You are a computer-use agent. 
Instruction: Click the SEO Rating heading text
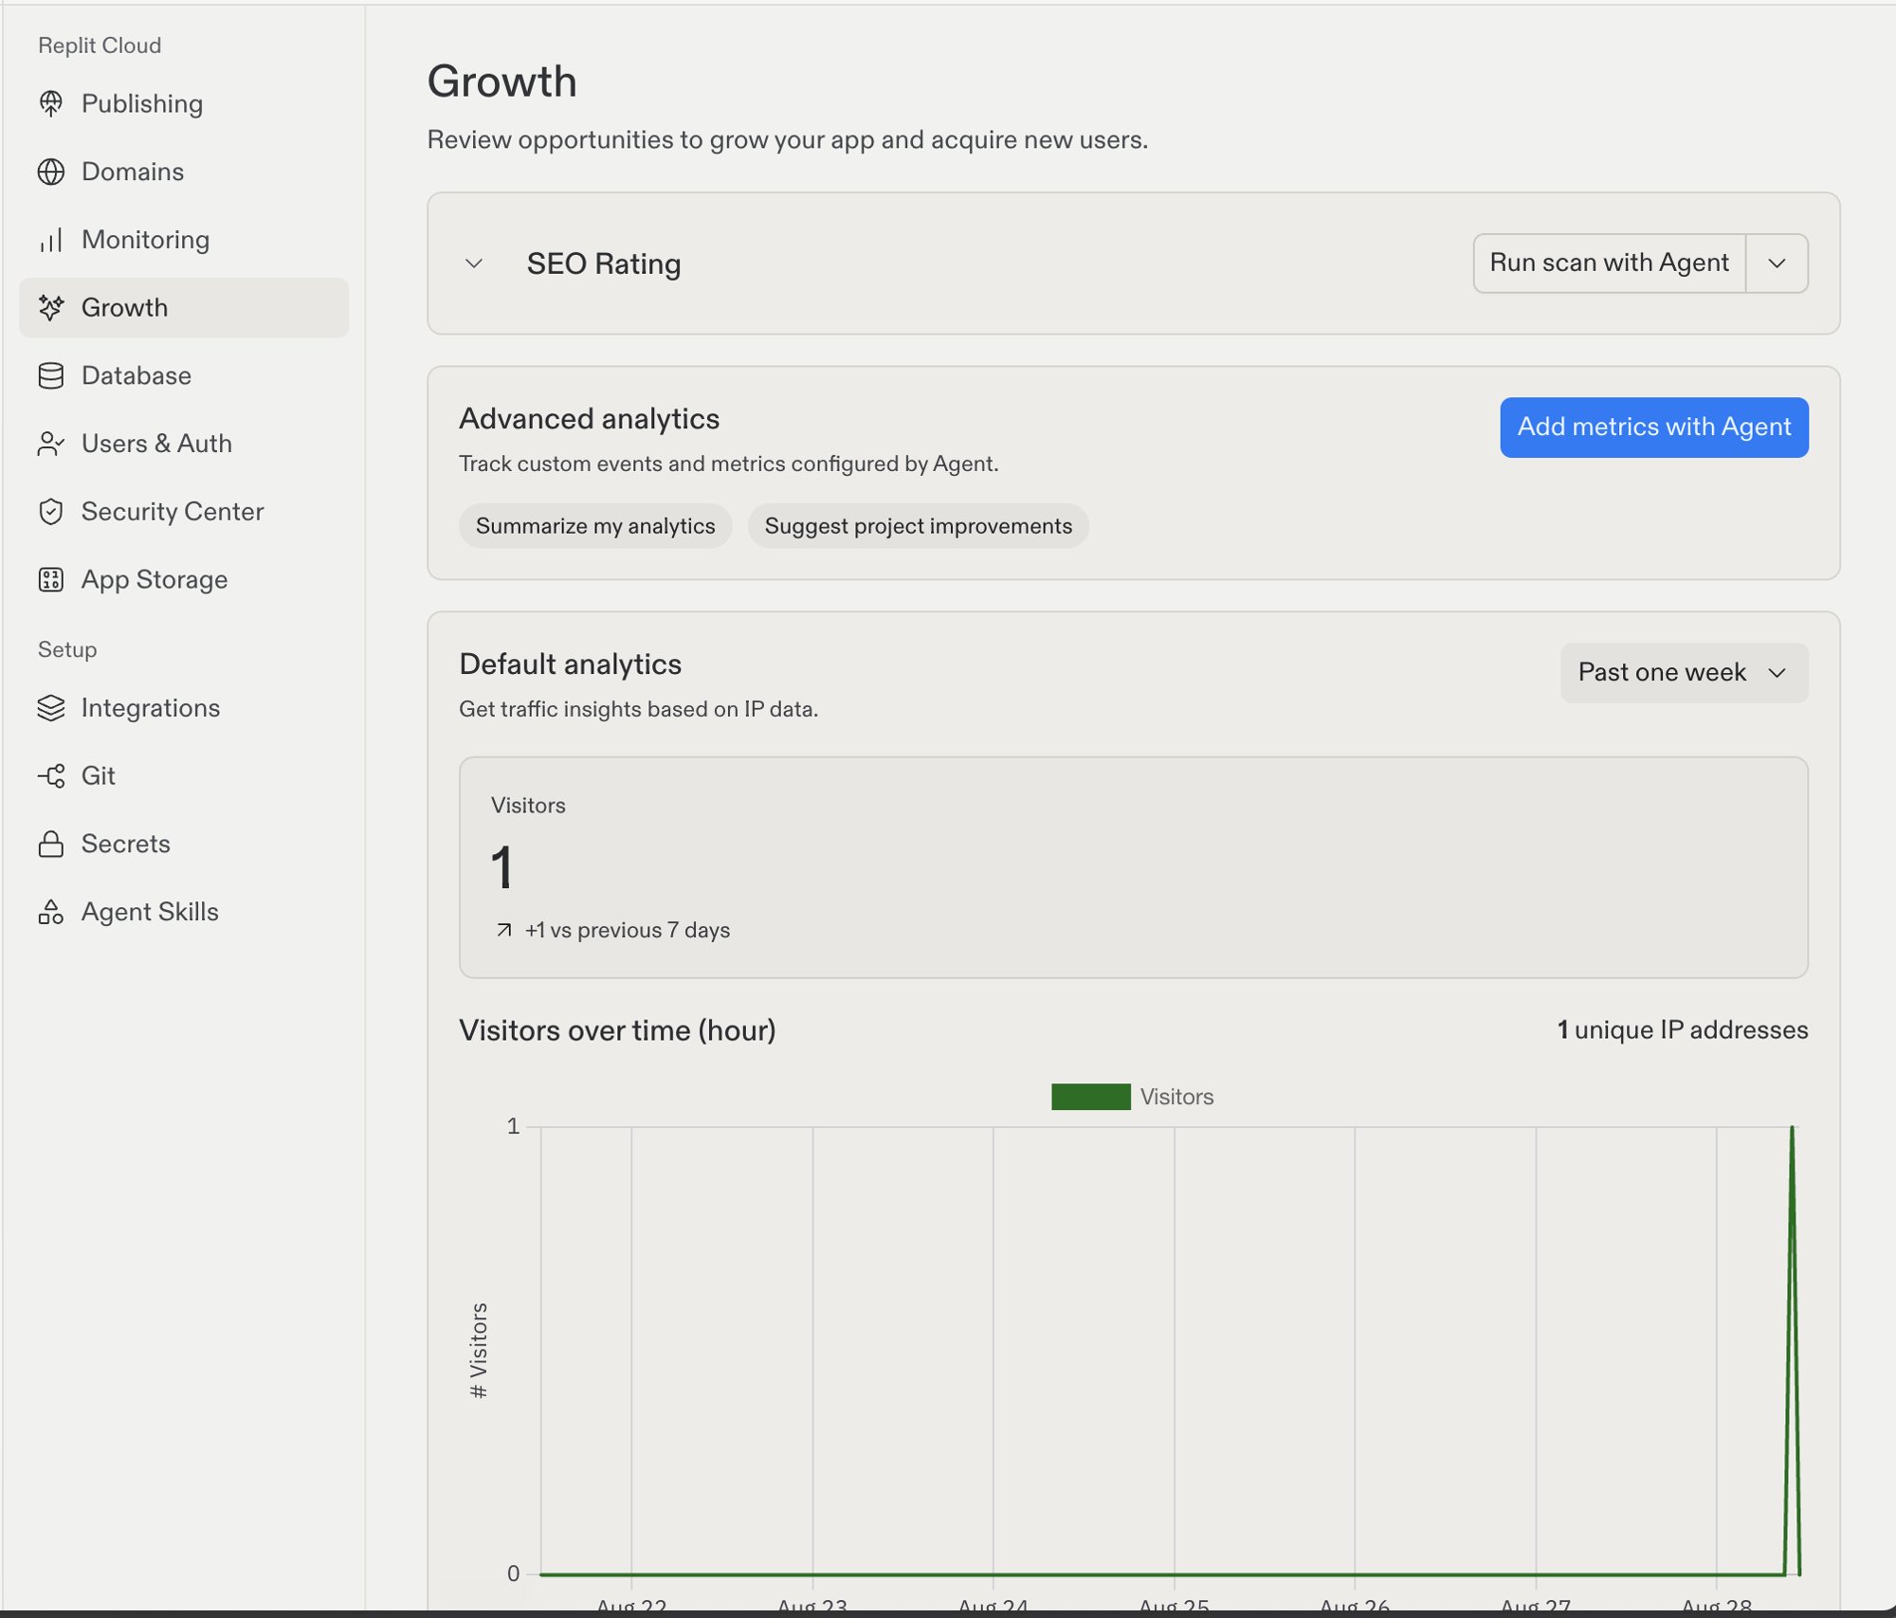pyautogui.click(x=604, y=264)
